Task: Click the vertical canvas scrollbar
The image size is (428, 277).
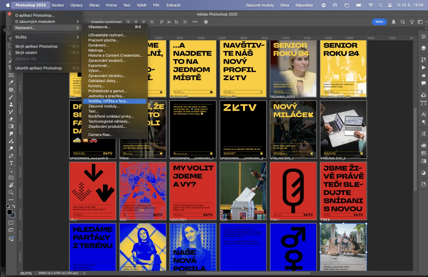Action: pyautogui.click(x=415, y=150)
